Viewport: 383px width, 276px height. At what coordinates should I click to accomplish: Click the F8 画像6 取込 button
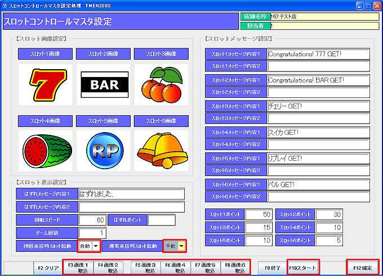click(x=235, y=268)
